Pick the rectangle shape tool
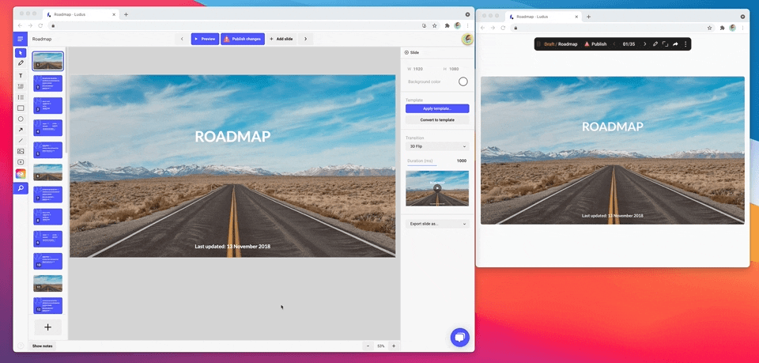This screenshot has width=759, height=363. point(21,108)
